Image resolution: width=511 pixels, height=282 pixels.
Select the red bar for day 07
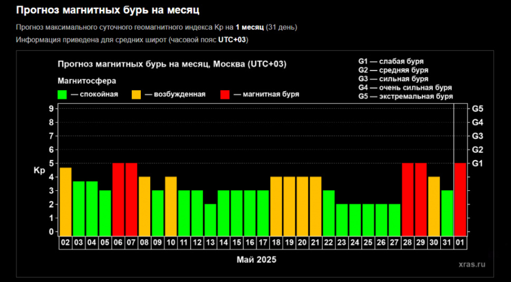point(131,199)
